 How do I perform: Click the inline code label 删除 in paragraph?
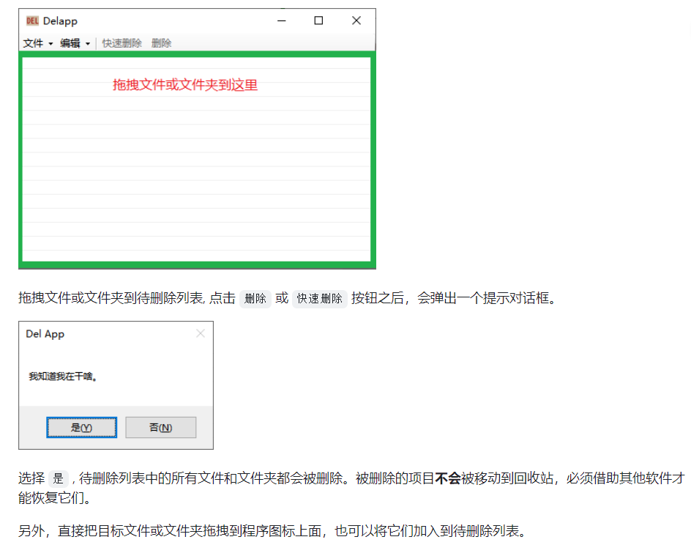click(x=255, y=299)
